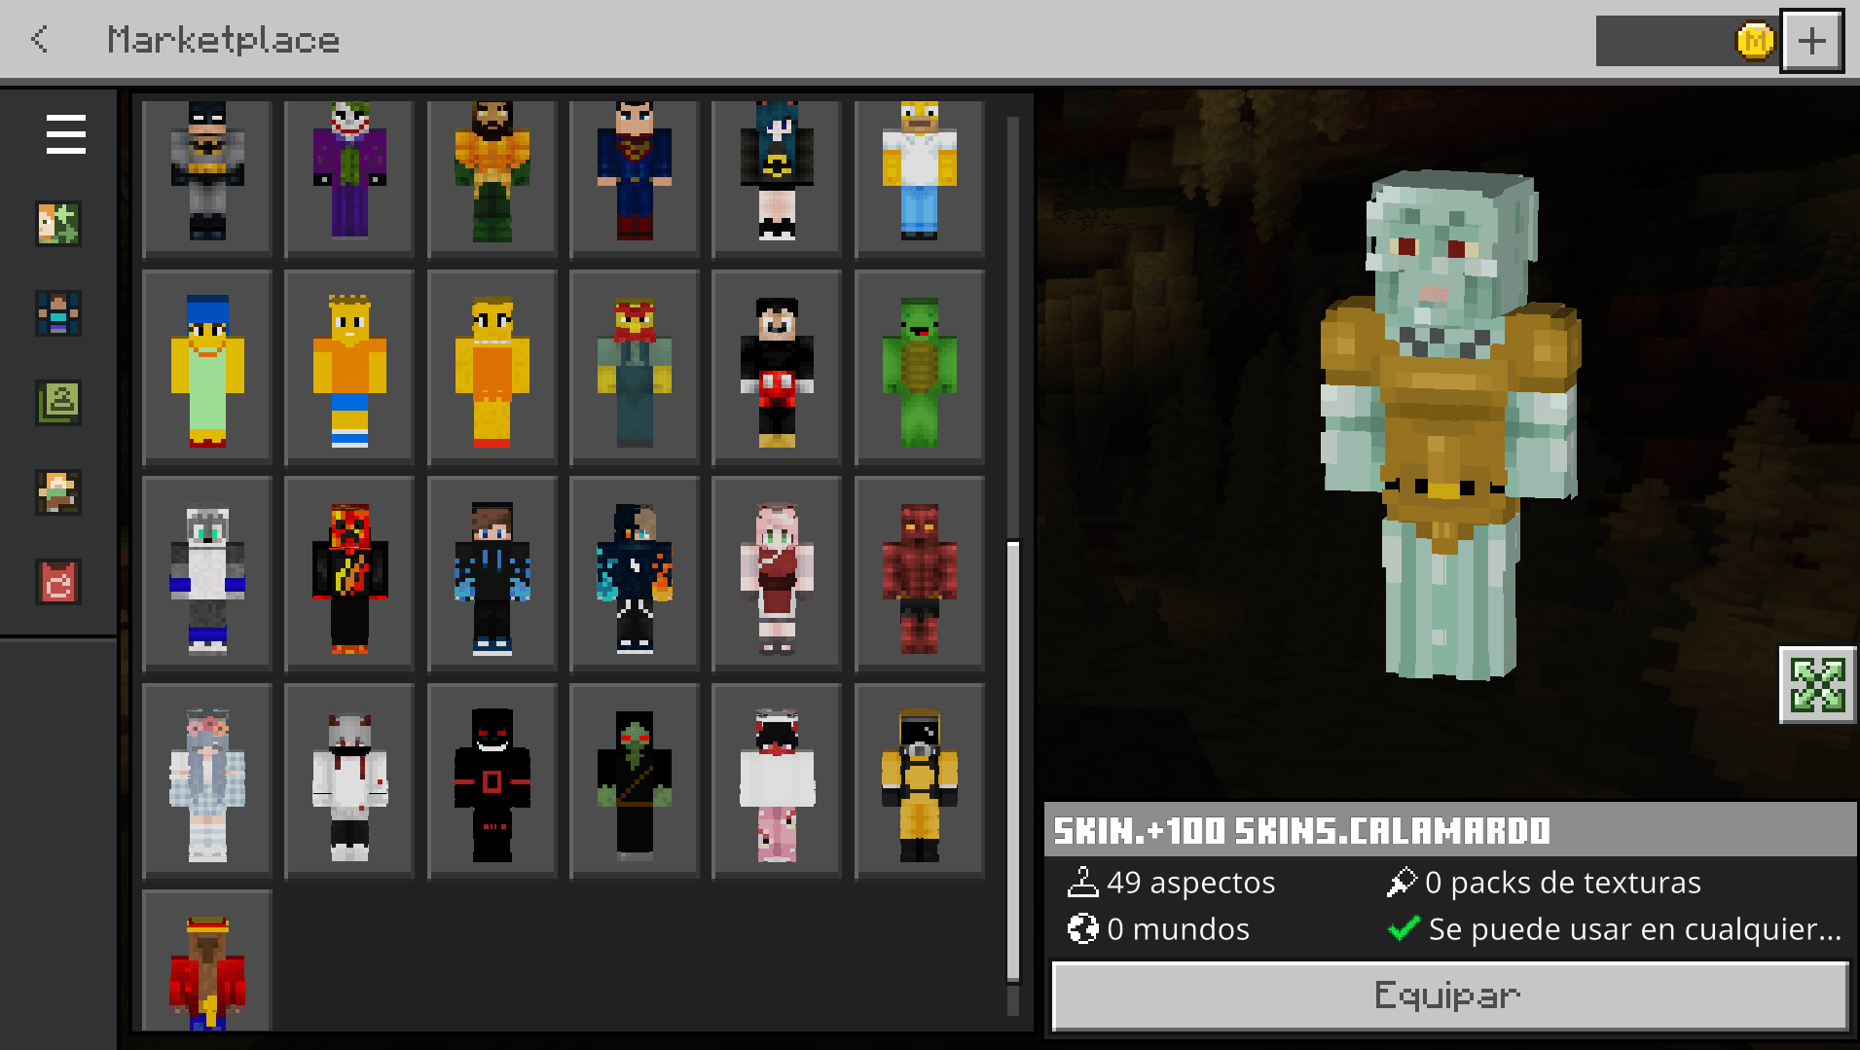Select the red-jacket skin in the last row
Image resolution: width=1860 pixels, height=1050 pixels.
(207, 959)
